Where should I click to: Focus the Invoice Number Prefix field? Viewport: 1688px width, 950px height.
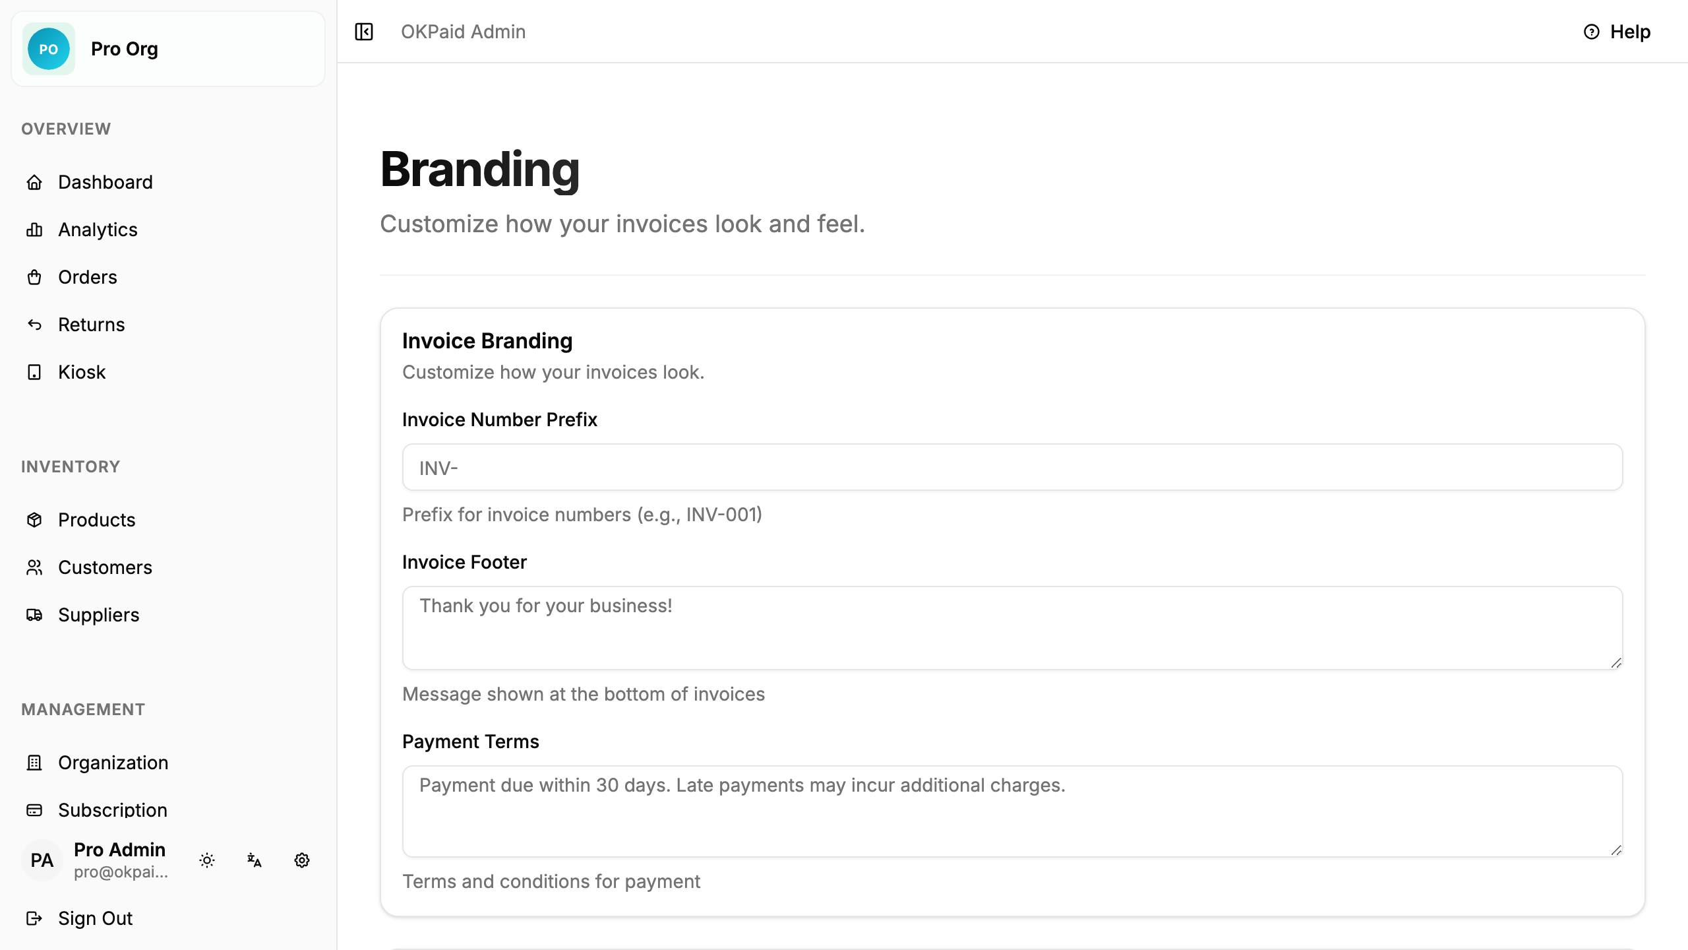(x=1012, y=467)
